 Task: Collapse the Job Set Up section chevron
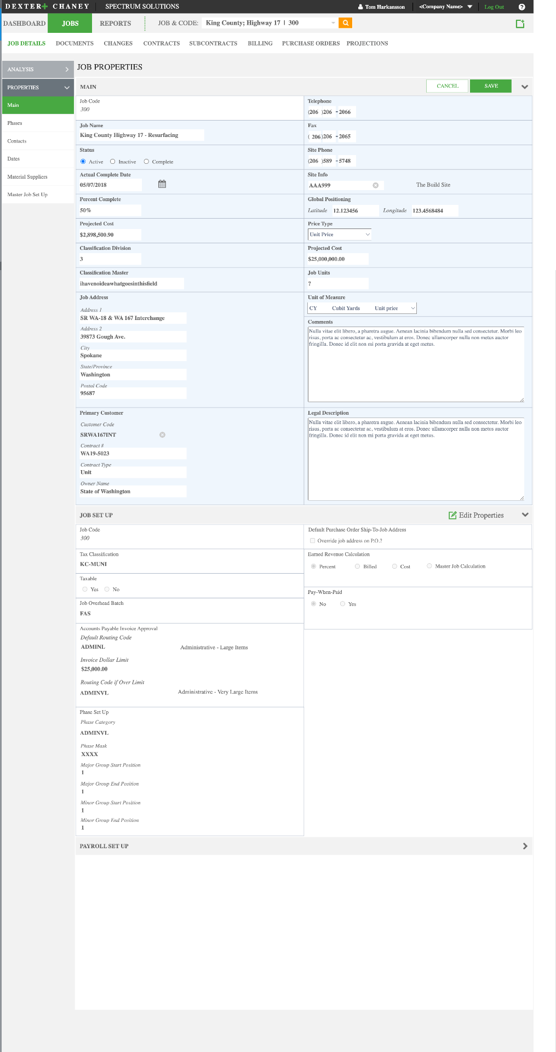525,514
